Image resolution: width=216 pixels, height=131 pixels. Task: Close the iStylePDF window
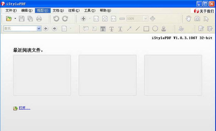[212, 4]
